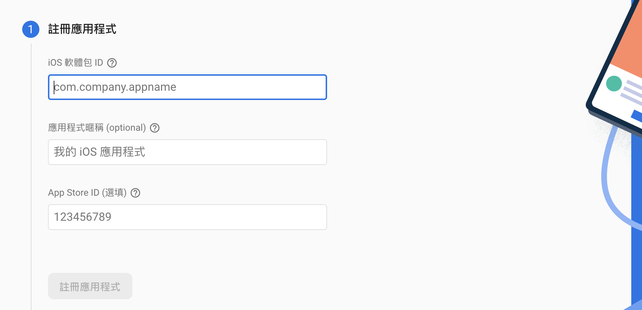The image size is (642, 310).
Task: Click the blue button on the phone illustration
Action: (637, 116)
